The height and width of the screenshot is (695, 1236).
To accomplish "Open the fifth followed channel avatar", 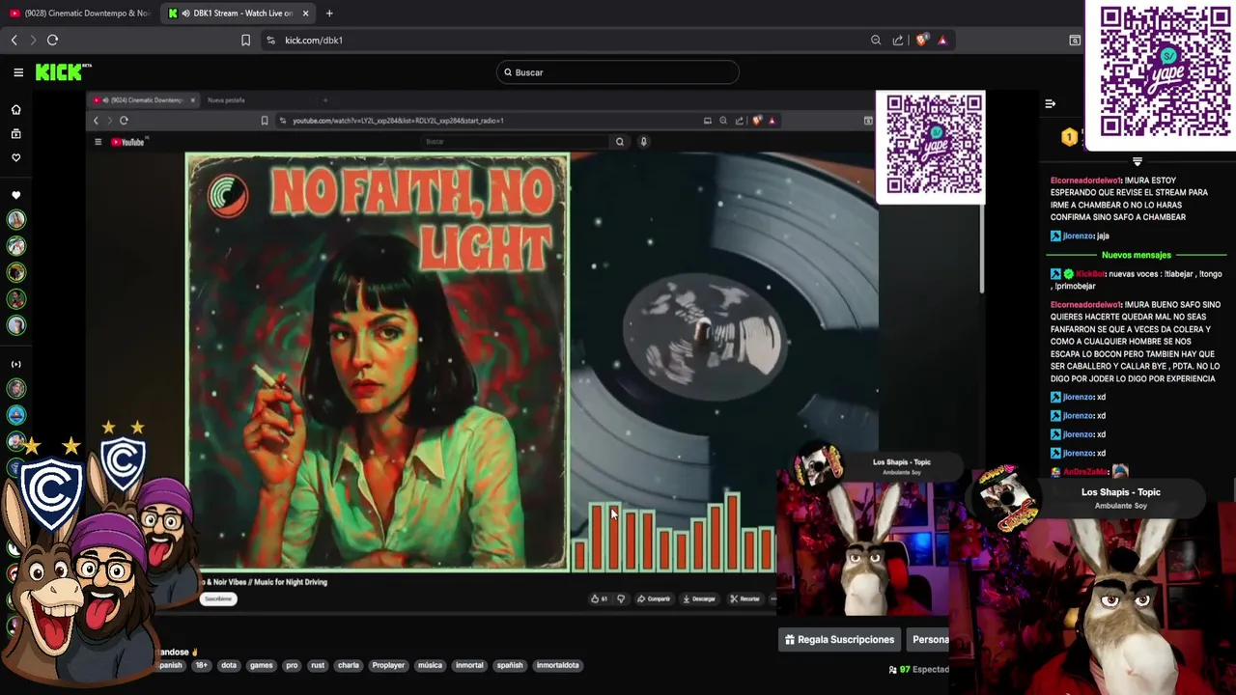I will coord(16,326).
